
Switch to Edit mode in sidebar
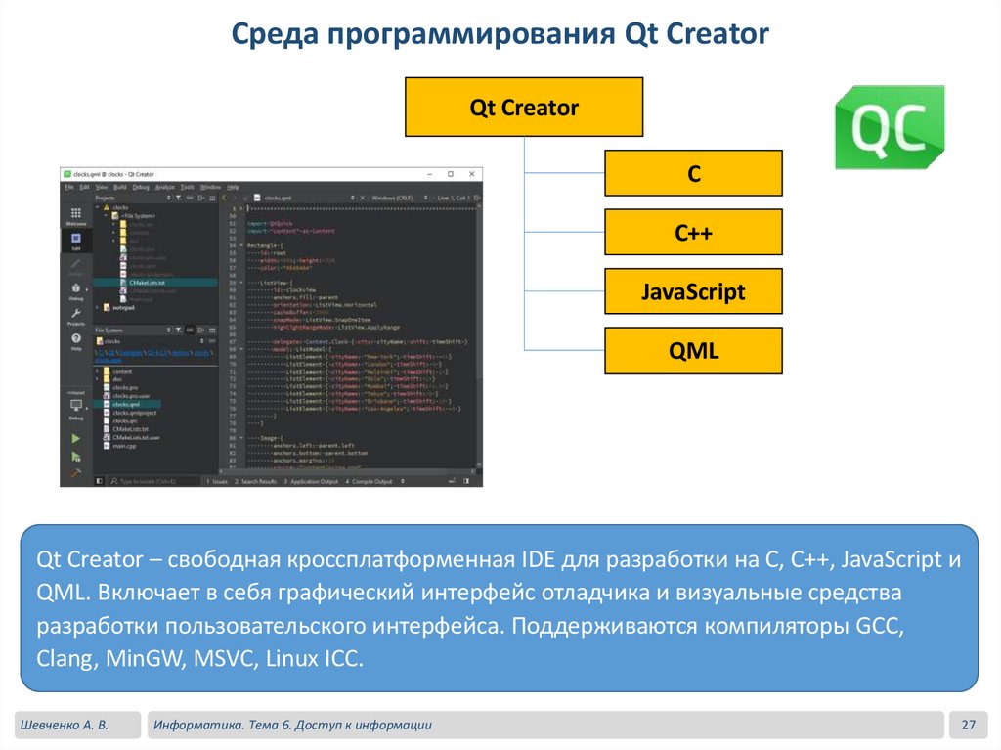pos(76,241)
